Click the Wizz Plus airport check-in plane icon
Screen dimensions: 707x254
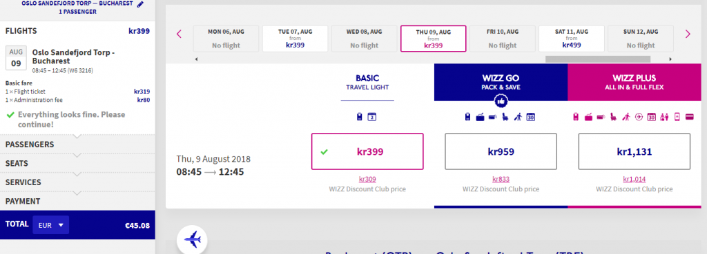point(639,117)
